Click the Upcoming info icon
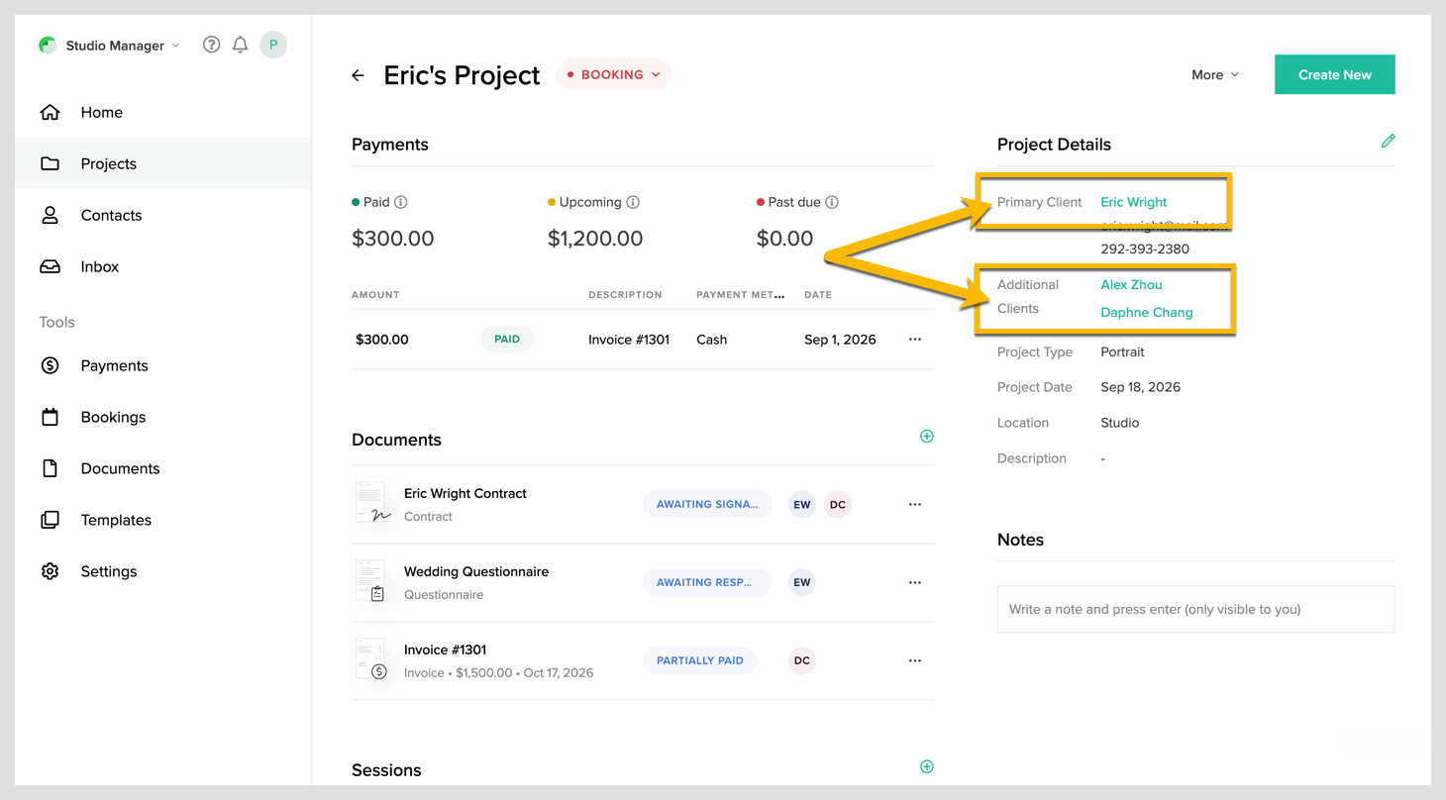1446x800 pixels. (x=633, y=202)
